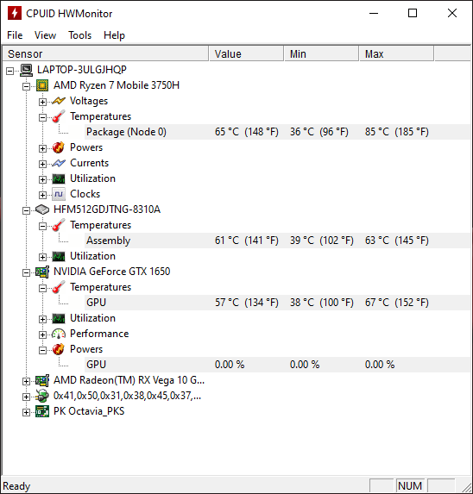This screenshot has height=494, width=473.
Task: Click the NVIDIA GeForce GTX 1650 card icon
Action: coord(42,272)
